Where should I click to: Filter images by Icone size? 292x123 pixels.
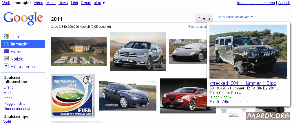click(x=8, y=98)
